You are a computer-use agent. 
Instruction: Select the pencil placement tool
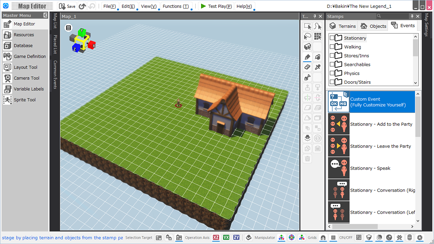(x=307, y=57)
